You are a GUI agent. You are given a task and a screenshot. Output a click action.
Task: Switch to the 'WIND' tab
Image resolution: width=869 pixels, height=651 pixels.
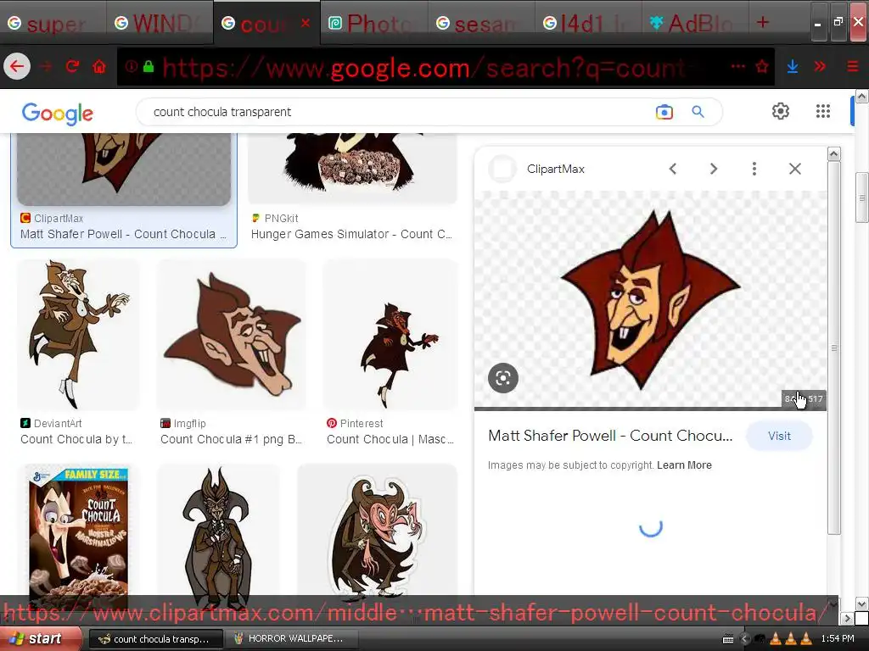[x=160, y=23]
